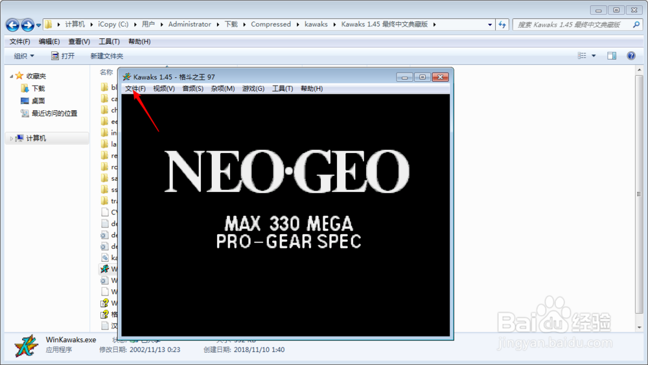Image resolution: width=648 pixels, height=365 pixels.
Task: Open Explorer recent pages dropdown arrow
Action: (38, 25)
